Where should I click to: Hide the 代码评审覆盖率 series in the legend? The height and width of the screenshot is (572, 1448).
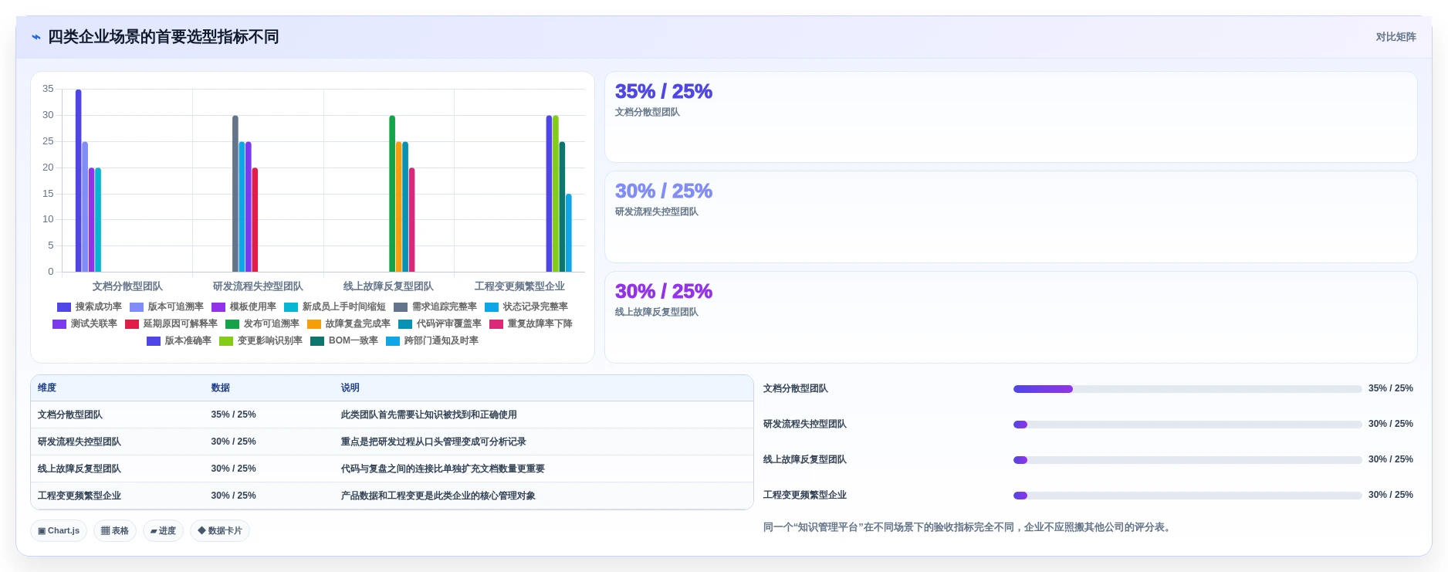(440, 323)
